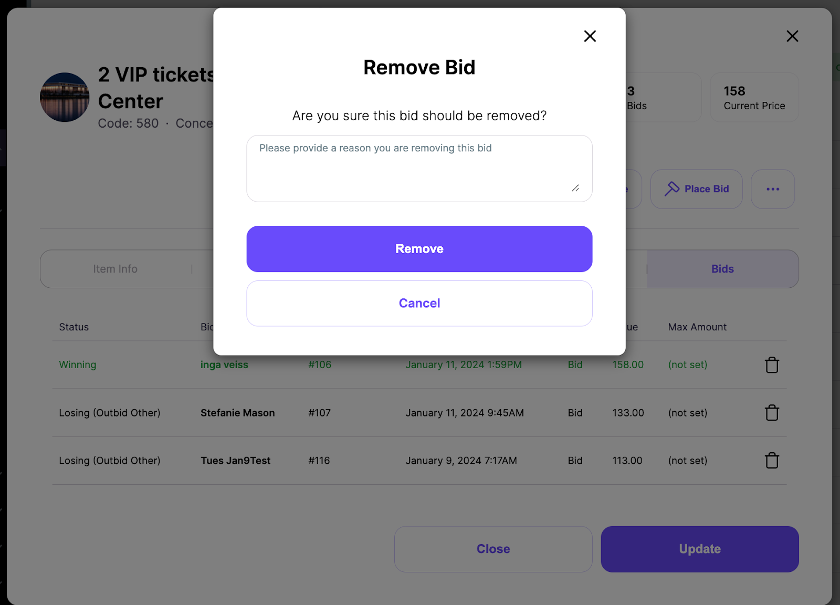
Task: Delete Stefanie Mason's bid using trash icon
Action: (772, 413)
